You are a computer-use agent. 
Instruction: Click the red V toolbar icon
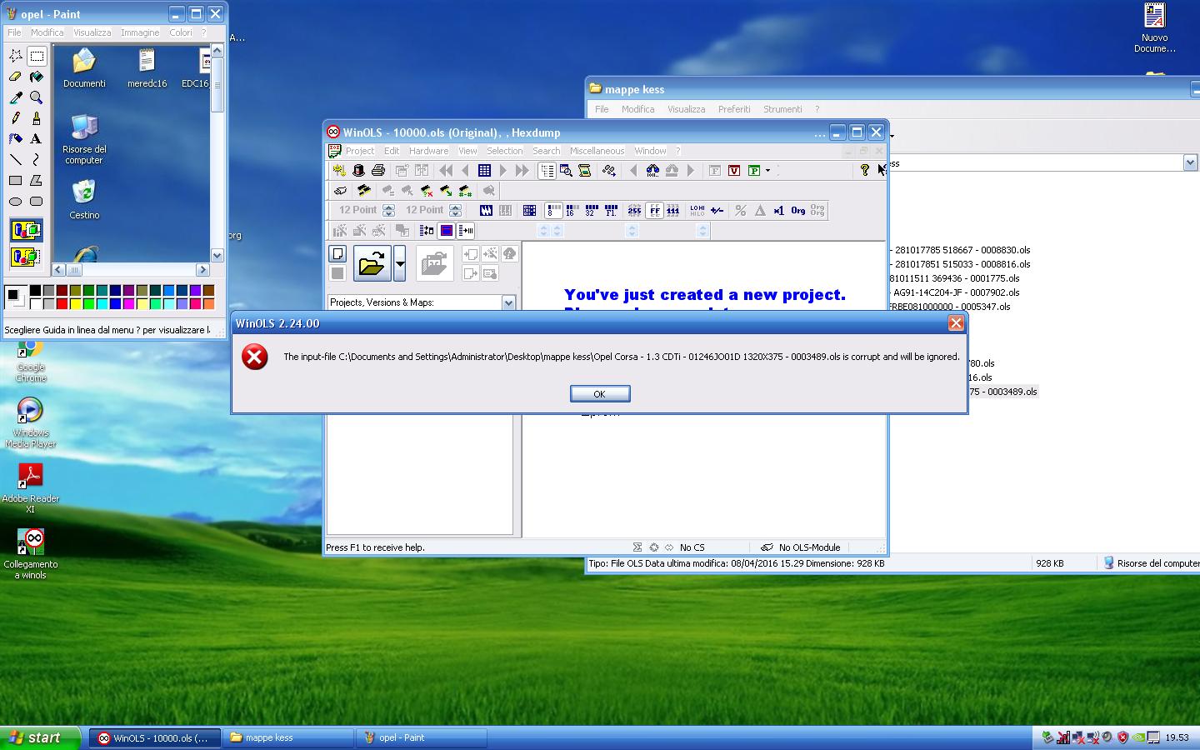pos(734,170)
